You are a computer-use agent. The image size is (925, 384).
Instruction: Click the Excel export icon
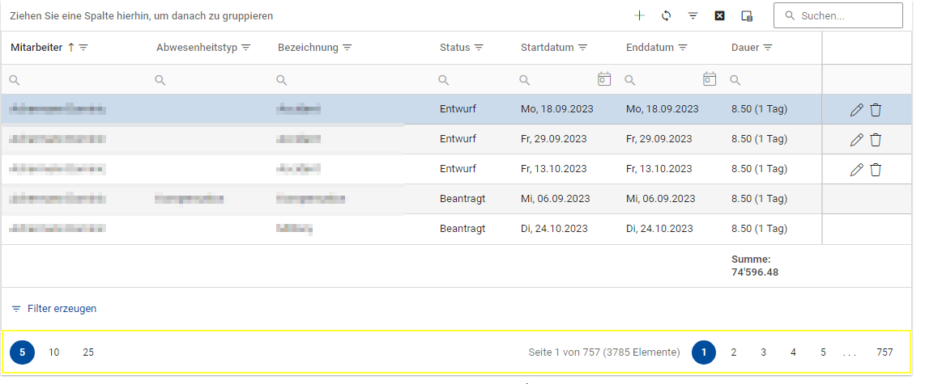point(719,15)
